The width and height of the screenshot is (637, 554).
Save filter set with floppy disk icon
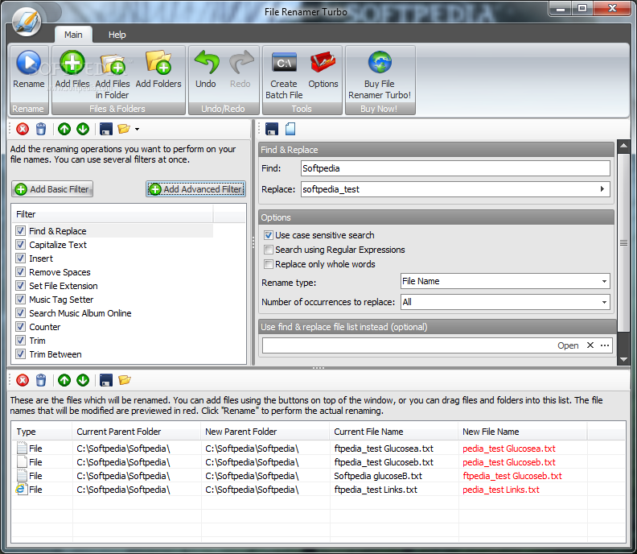(x=106, y=130)
